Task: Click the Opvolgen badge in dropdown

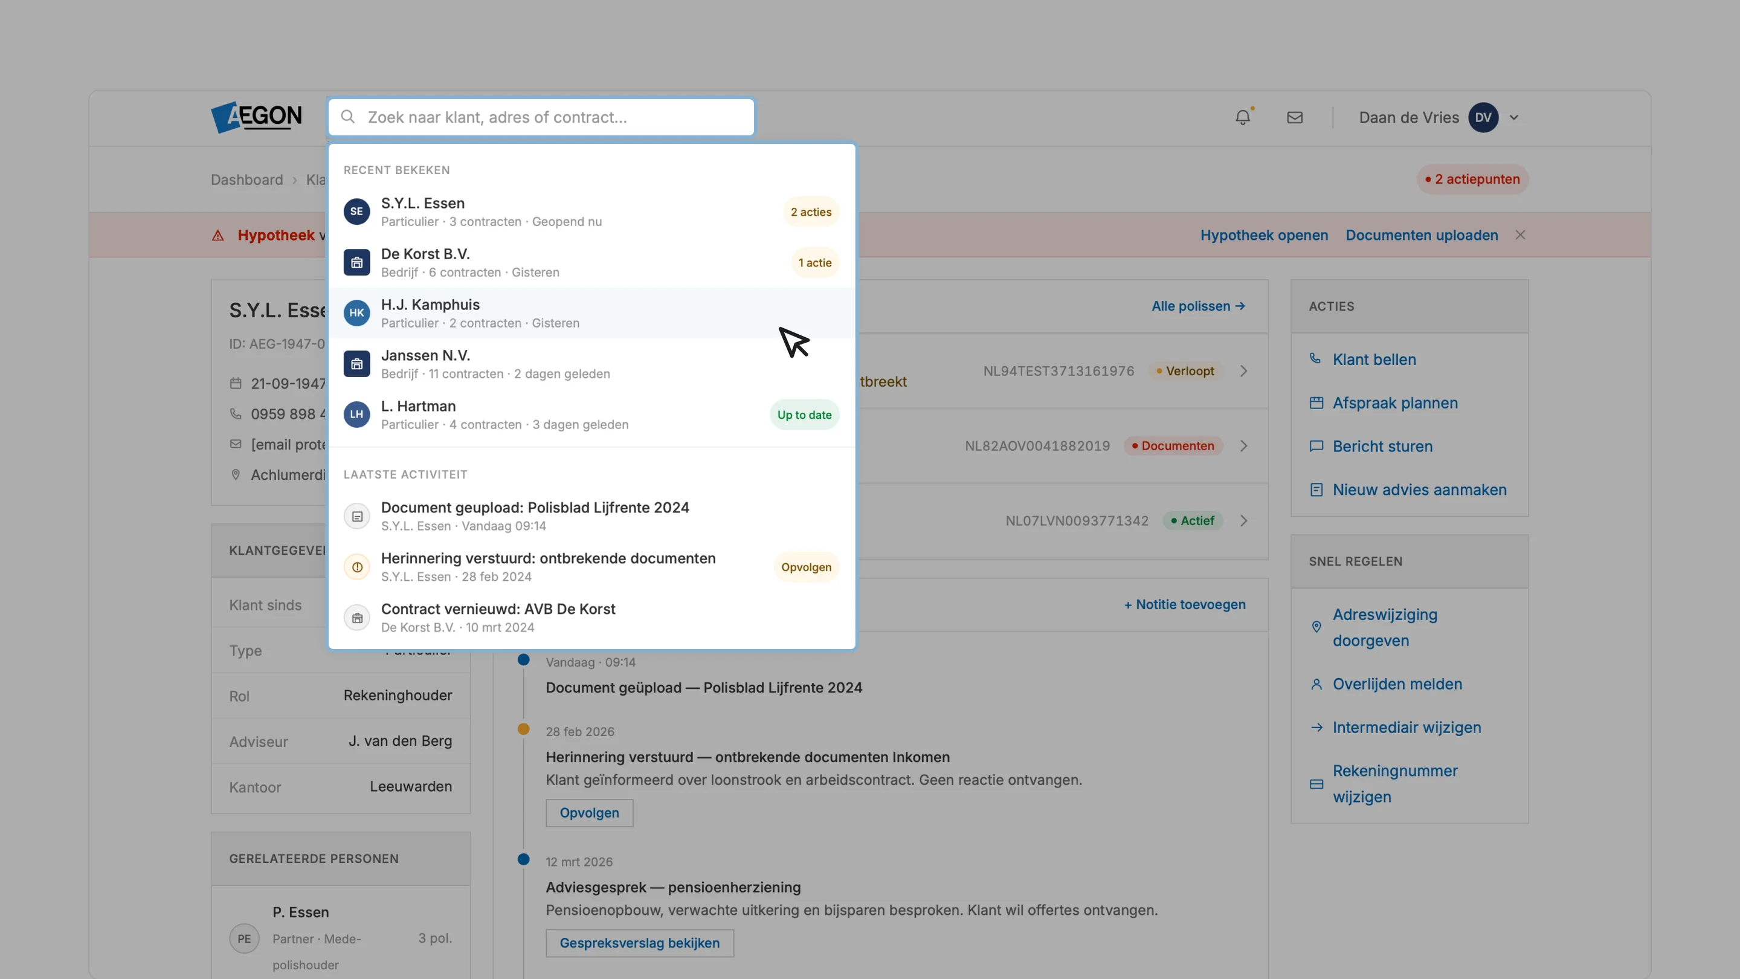Action: 807,567
